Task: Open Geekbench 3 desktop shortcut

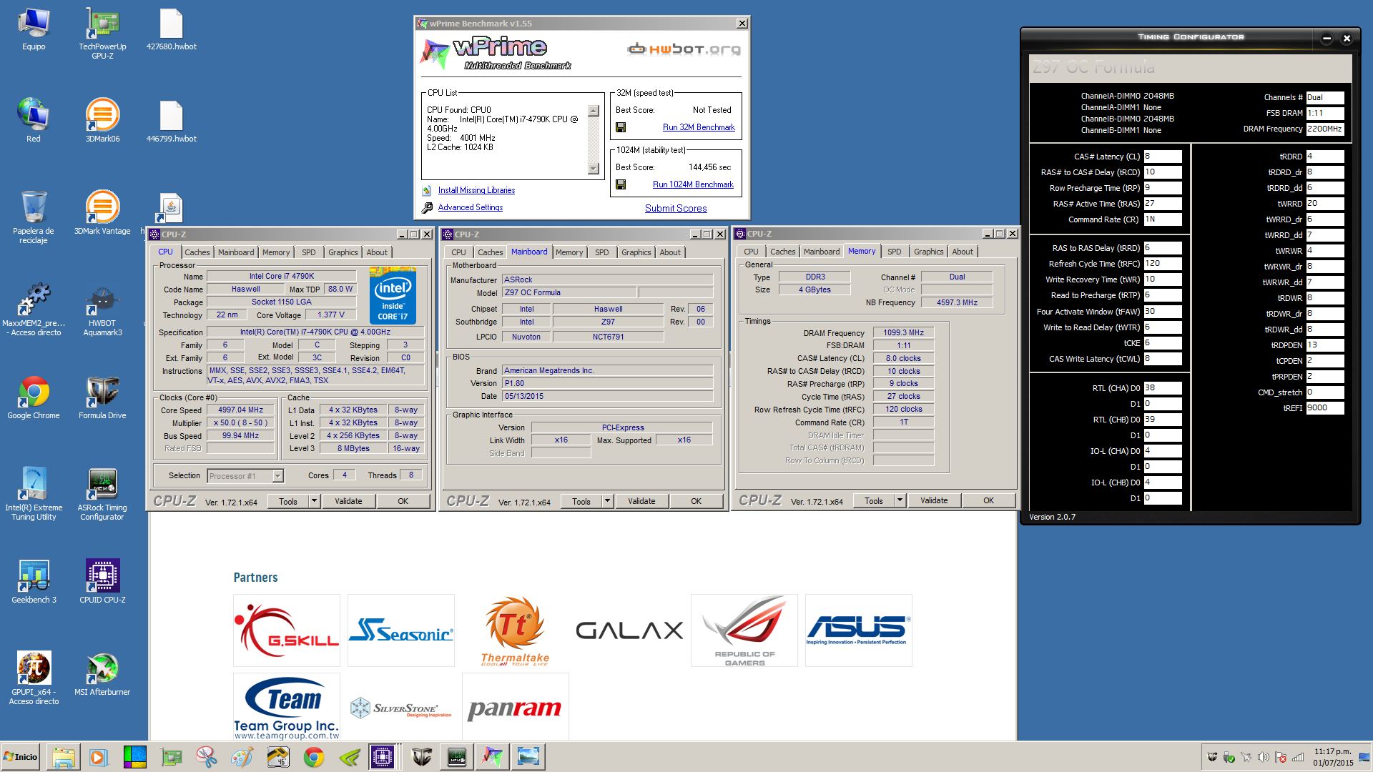Action: click(34, 581)
